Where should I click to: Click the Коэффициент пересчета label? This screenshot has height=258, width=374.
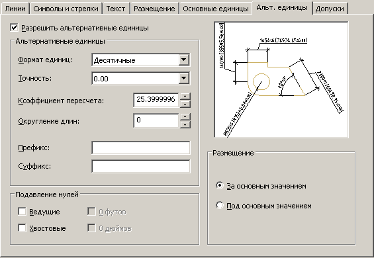[x=61, y=101]
